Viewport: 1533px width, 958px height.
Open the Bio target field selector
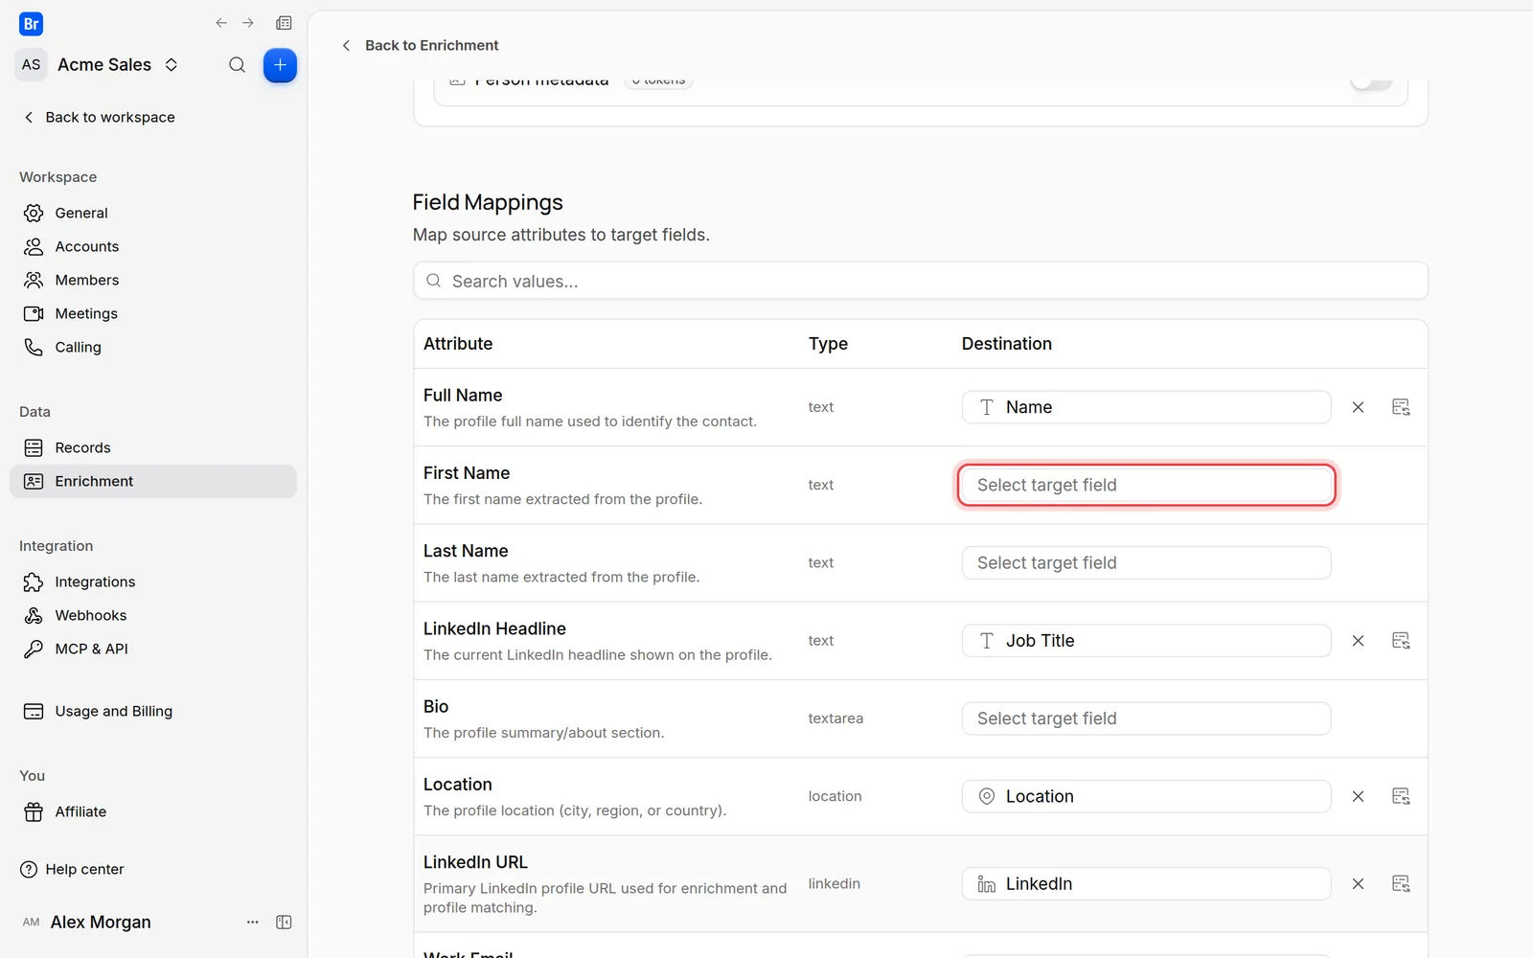1146,718
